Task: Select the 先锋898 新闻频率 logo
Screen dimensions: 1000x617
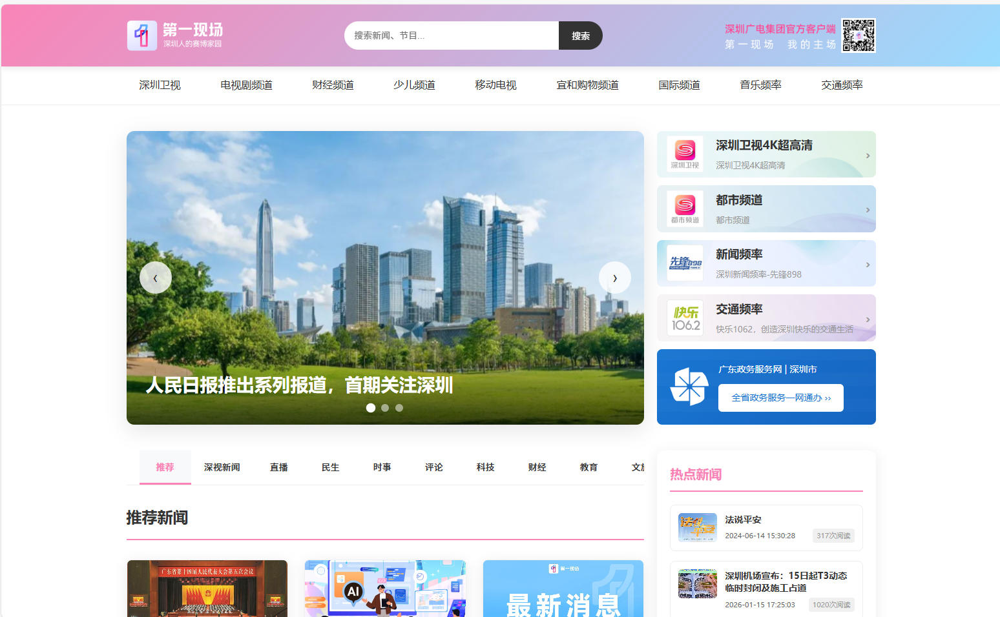Action: pyautogui.click(x=685, y=263)
